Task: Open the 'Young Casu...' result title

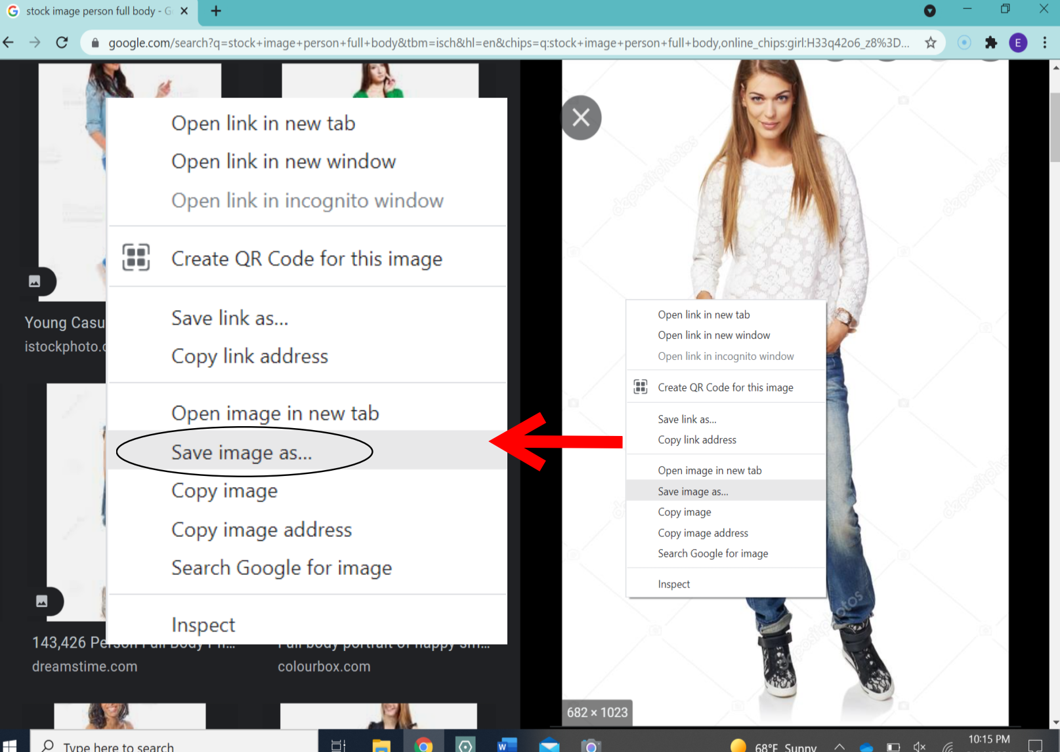Action: 64,323
